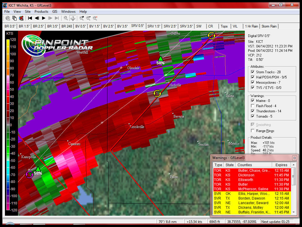Screen dimensions: 302x227
Task: Select the pan four-arrow tool
Action: click(x=73, y=18)
